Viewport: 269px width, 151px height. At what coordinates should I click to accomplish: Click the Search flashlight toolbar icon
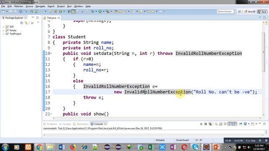(x=125, y=11)
